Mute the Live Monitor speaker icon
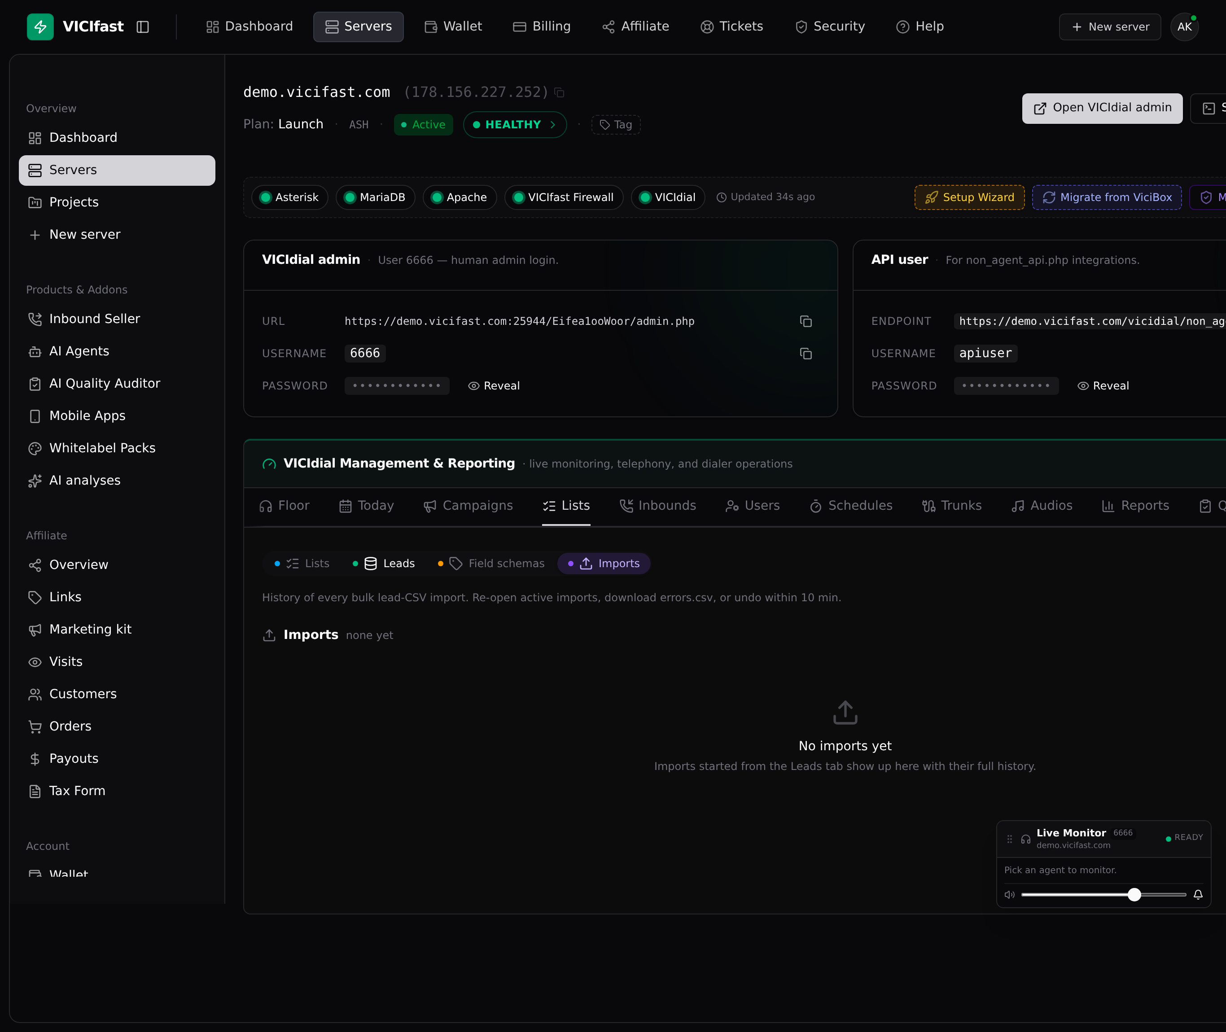Viewport: 1226px width, 1032px height. pos(1009,895)
